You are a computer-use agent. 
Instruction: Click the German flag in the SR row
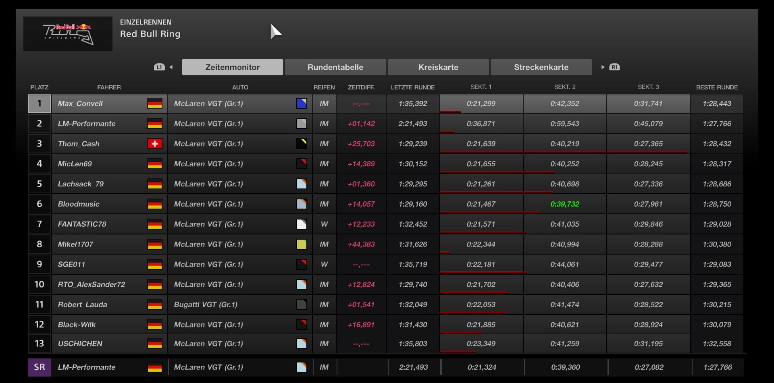point(154,367)
